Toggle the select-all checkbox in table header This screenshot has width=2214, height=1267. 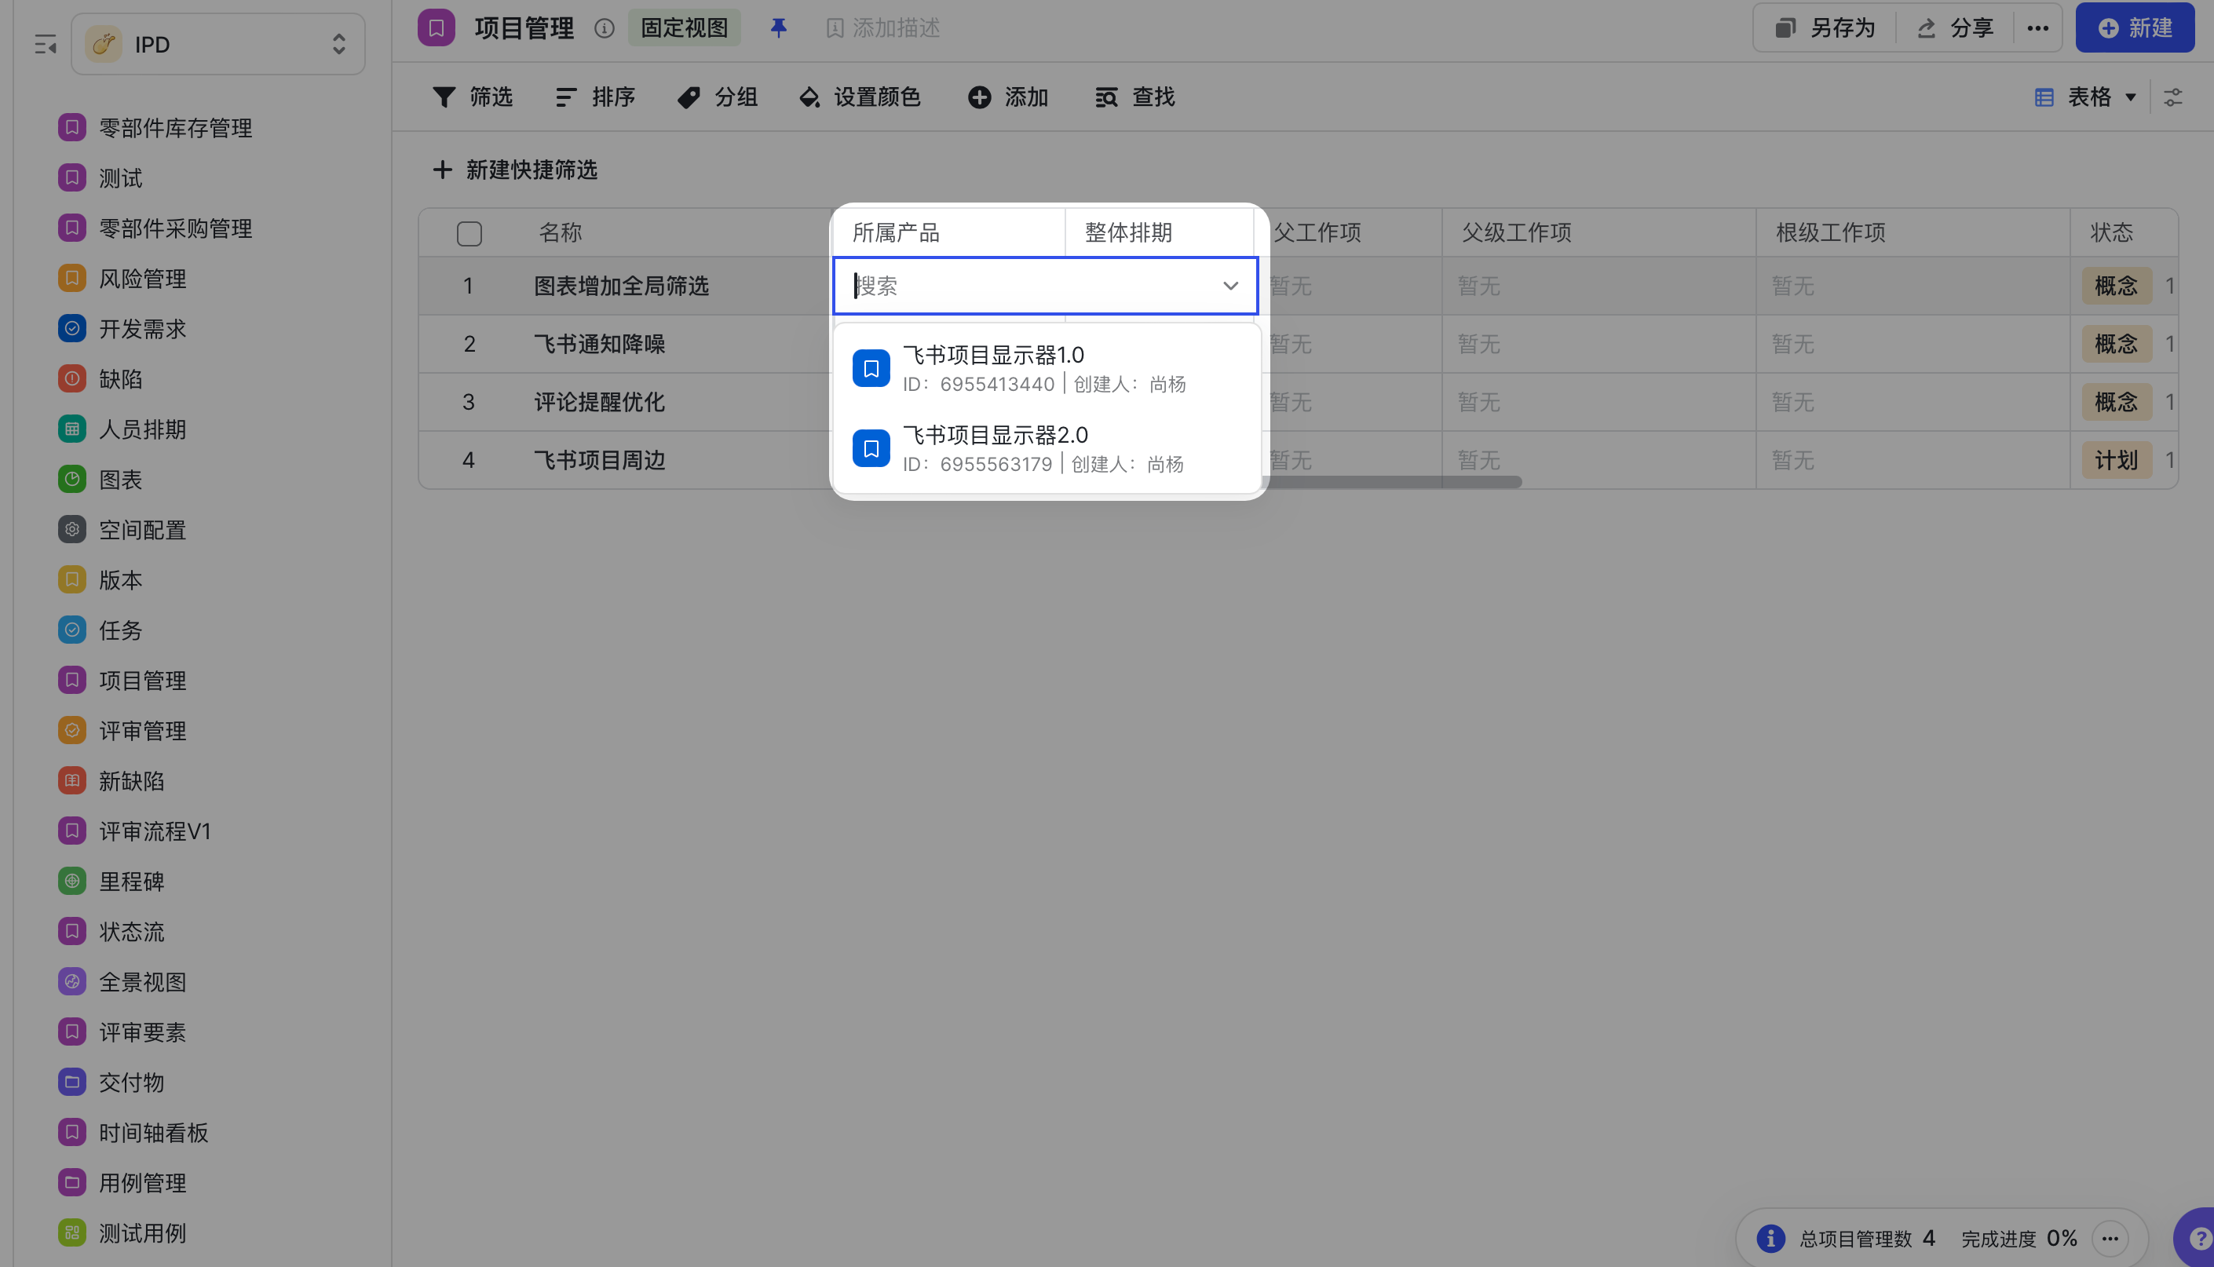(x=469, y=233)
